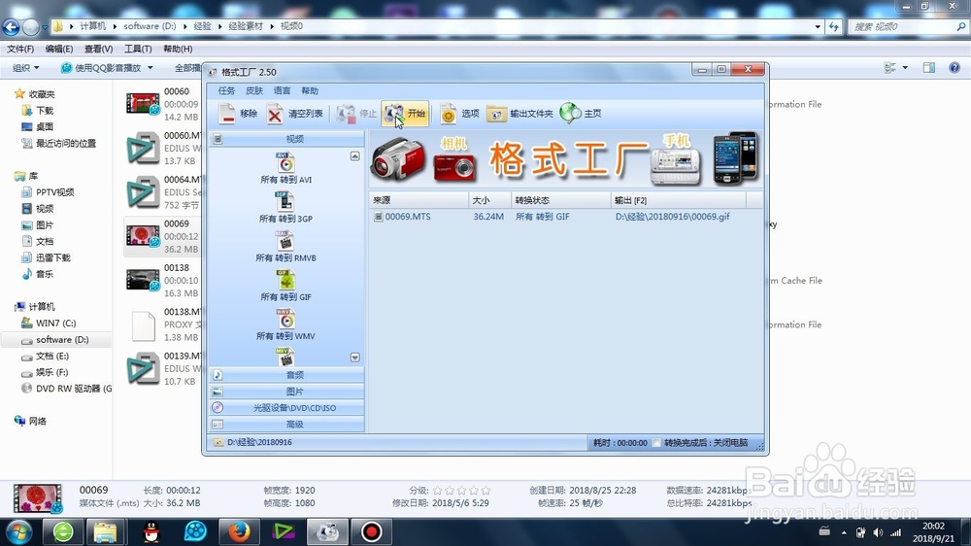This screenshot has height=546, width=971.
Task: Open Firefox from the taskbar
Action: (239, 531)
